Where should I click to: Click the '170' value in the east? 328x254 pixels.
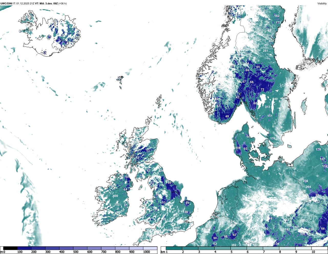(x=318, y=149)
